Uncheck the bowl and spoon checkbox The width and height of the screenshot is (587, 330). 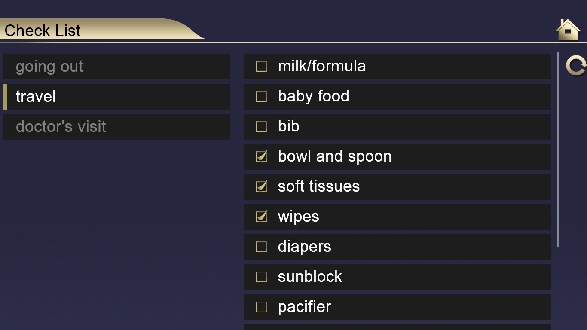tap(261, 156)
